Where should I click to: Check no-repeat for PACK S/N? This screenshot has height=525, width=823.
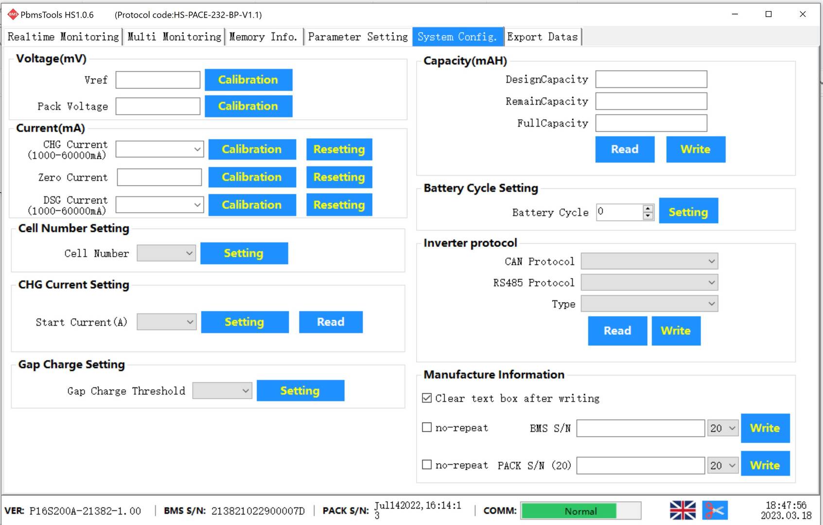[426, 465]
